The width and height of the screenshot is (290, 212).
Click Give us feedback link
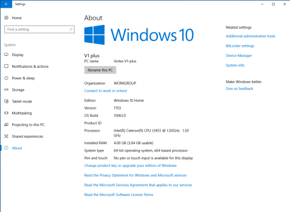coord(239,89)
